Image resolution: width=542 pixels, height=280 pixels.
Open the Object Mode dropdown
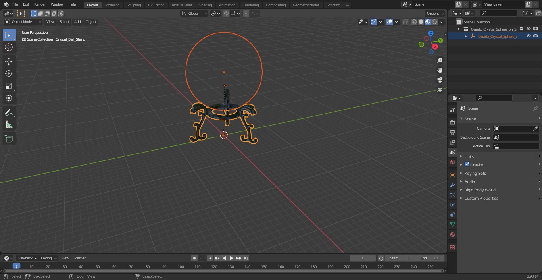click(23, 22)
